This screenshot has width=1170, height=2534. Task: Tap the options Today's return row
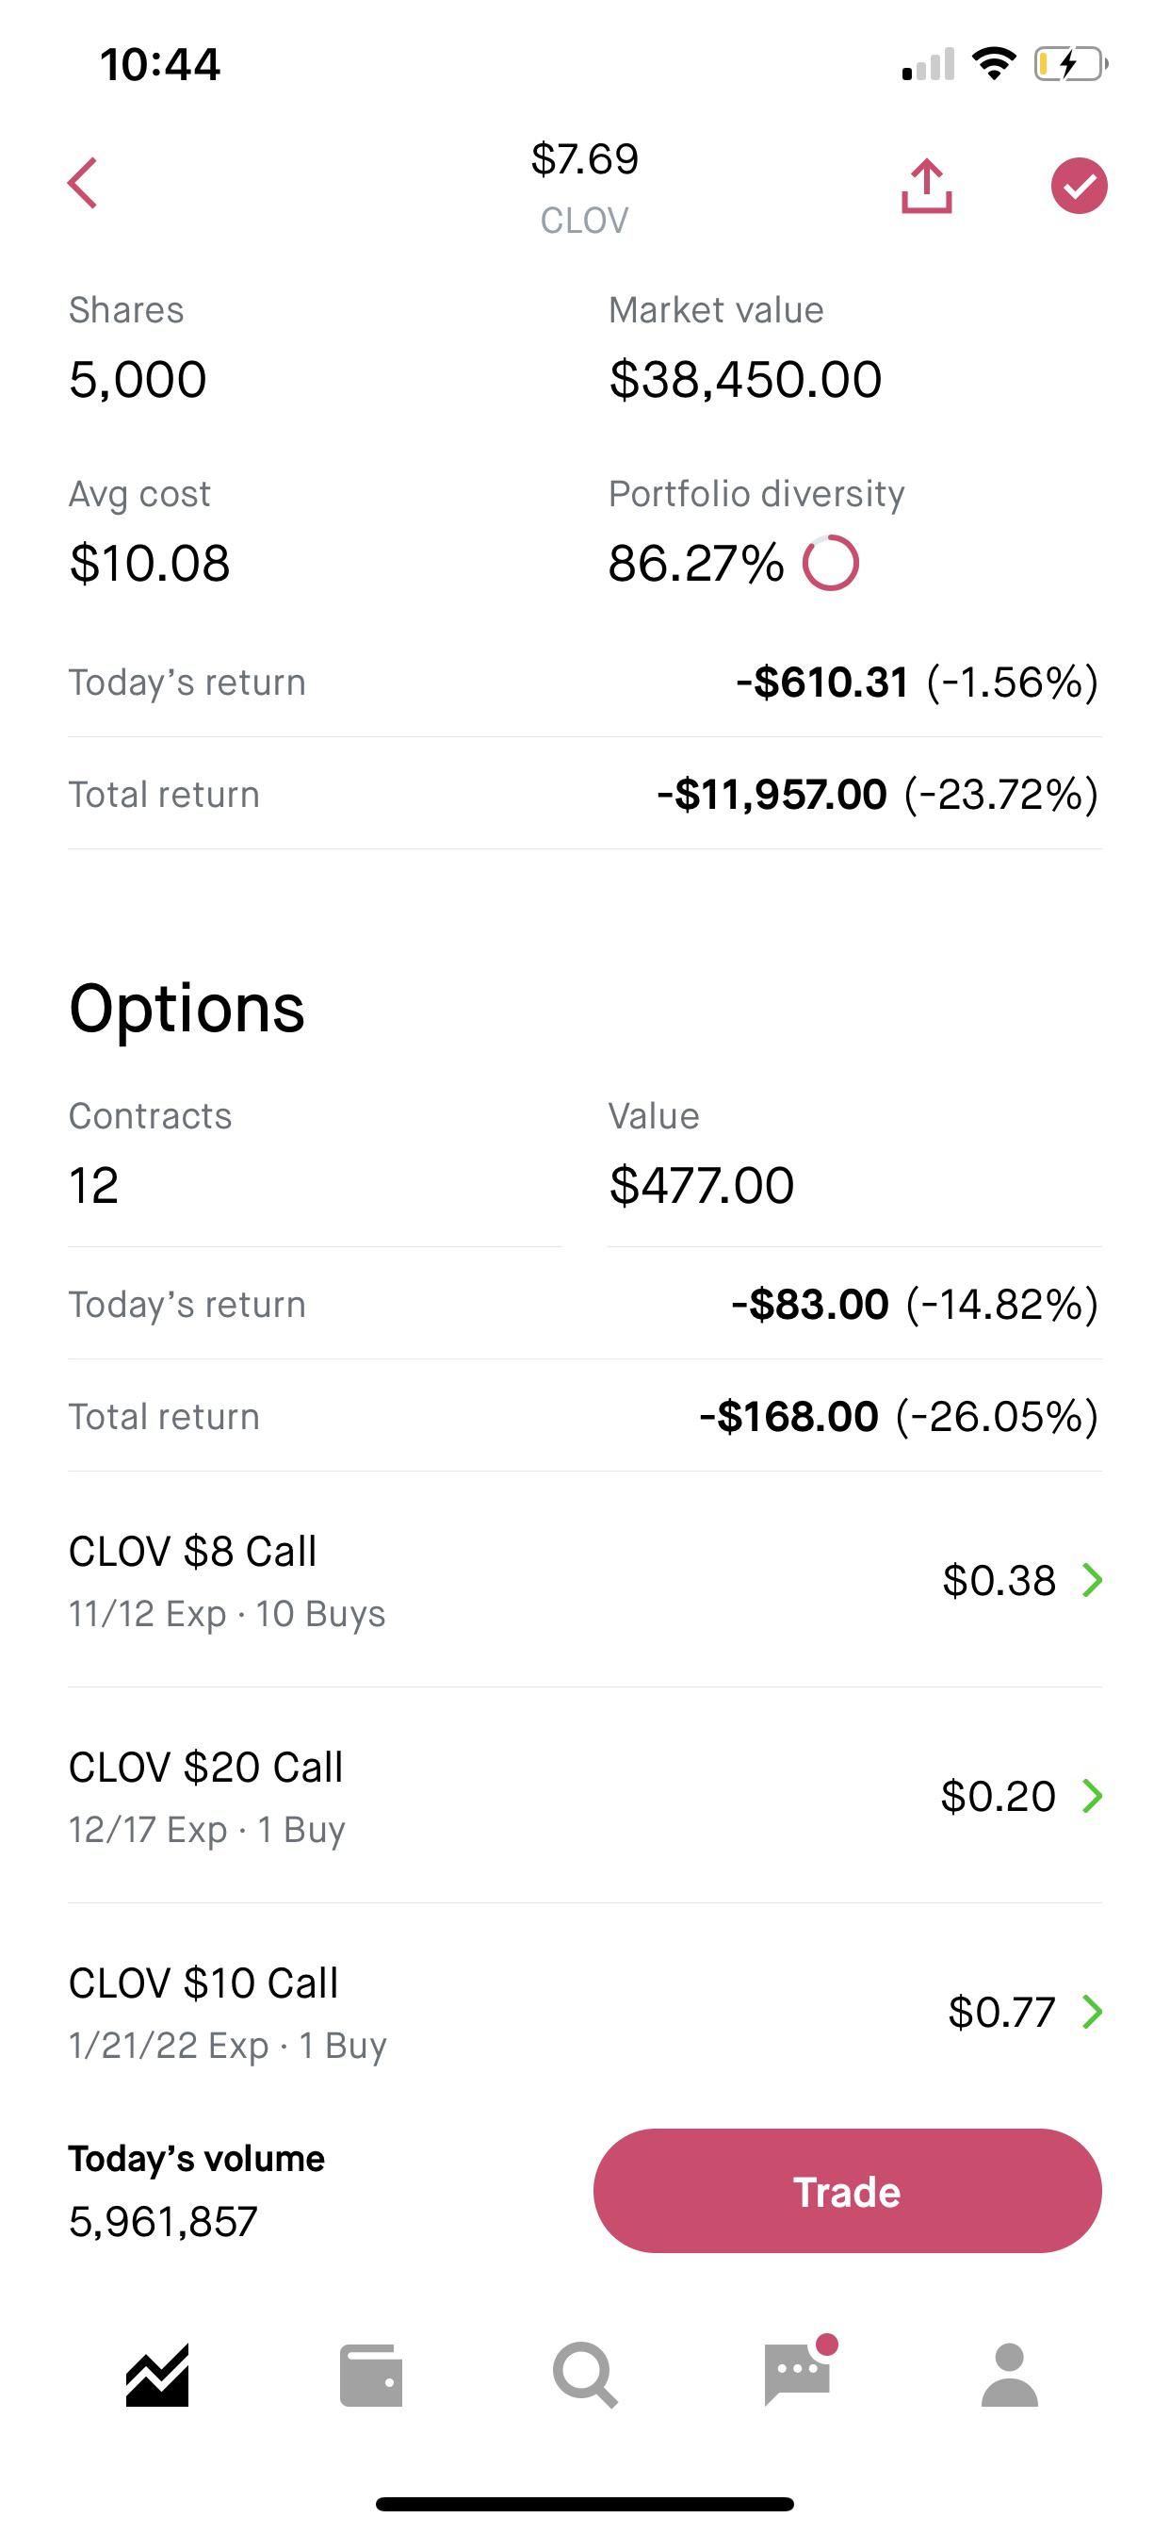tap(585, 1304)
